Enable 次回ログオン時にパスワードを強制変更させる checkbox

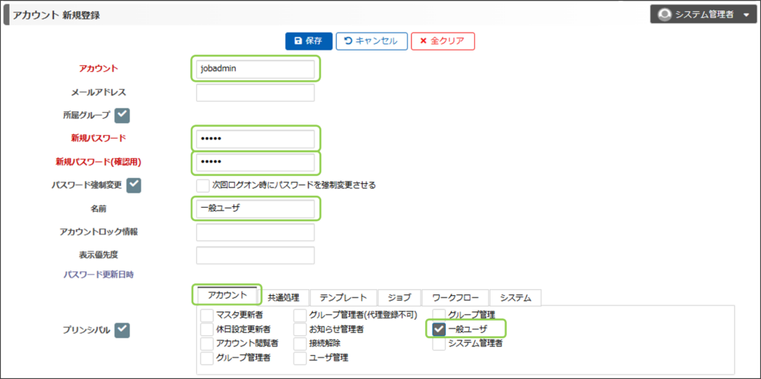coord(203,185)
